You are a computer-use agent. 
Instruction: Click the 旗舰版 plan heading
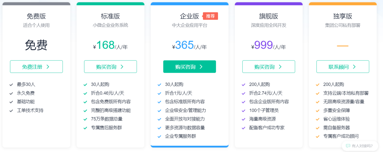coord(268,16)
